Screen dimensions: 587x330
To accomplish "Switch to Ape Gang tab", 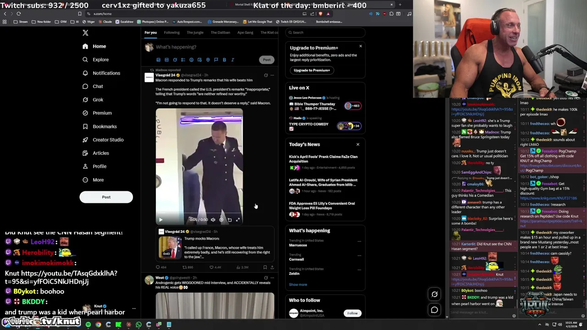I will click(245, 33).
